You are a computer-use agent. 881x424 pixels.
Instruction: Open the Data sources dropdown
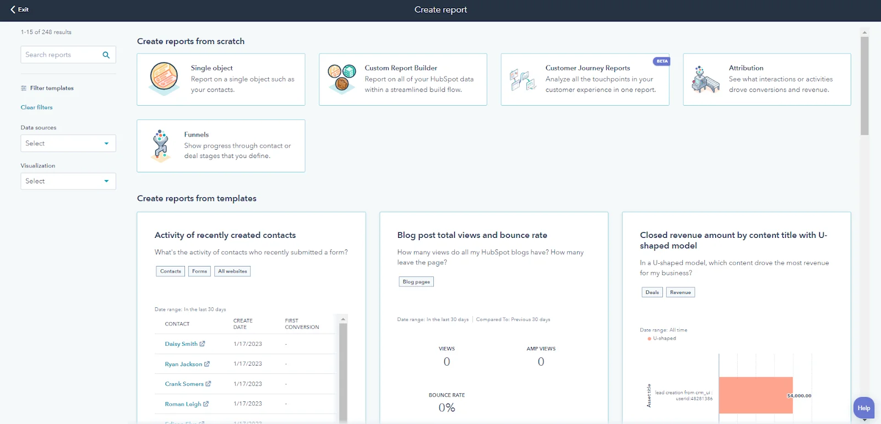click(68, 143)
